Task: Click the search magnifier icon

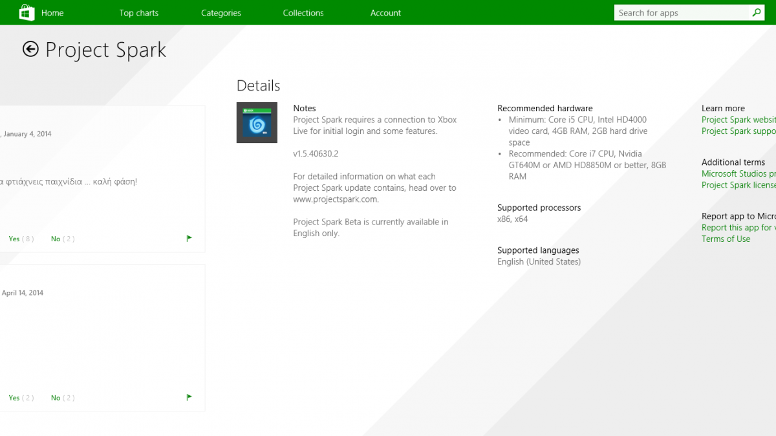Action: point(757,13)
